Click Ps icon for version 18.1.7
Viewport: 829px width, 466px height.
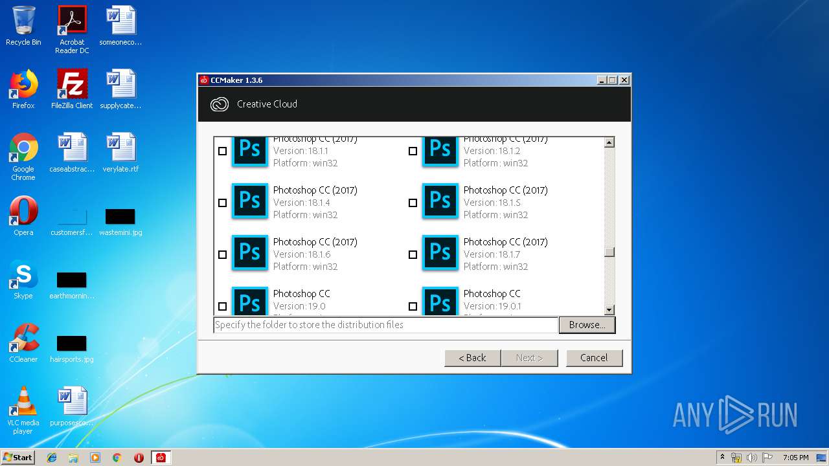tap(440, 252)
